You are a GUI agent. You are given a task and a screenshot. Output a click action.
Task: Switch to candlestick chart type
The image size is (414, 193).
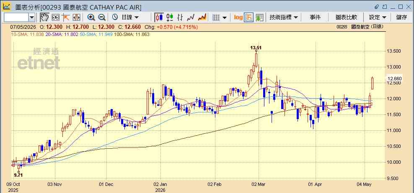pos(159,18)
